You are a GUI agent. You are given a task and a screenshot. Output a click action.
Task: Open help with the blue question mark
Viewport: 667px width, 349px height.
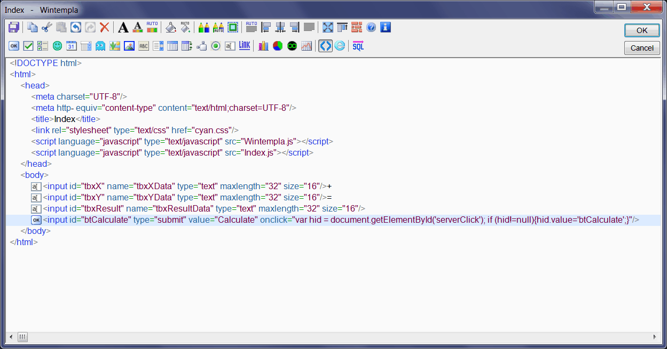point(371,27)
